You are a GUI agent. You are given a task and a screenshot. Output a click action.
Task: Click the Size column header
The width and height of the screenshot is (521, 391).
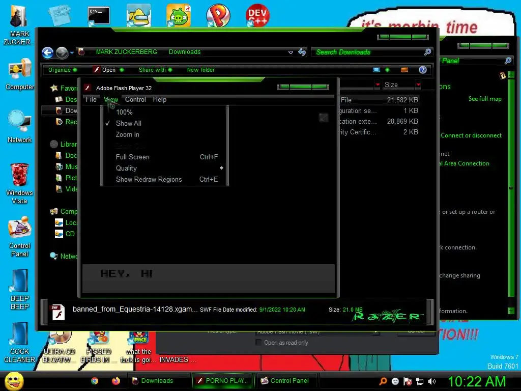399,85
